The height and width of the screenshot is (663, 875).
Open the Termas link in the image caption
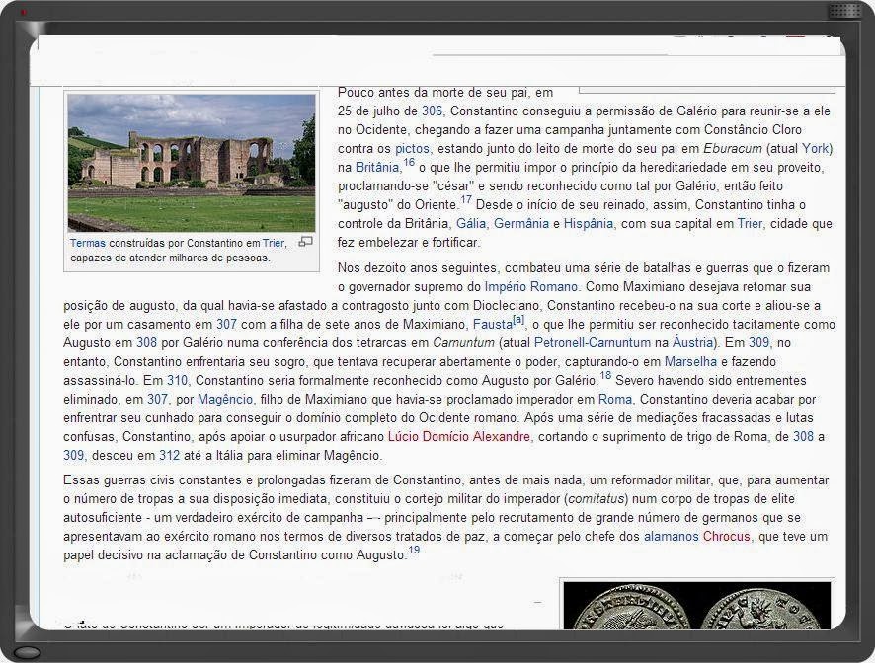coord(88,243)
